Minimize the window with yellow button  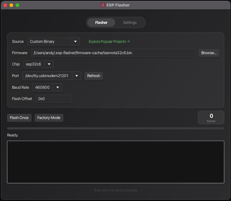[11, 5]
